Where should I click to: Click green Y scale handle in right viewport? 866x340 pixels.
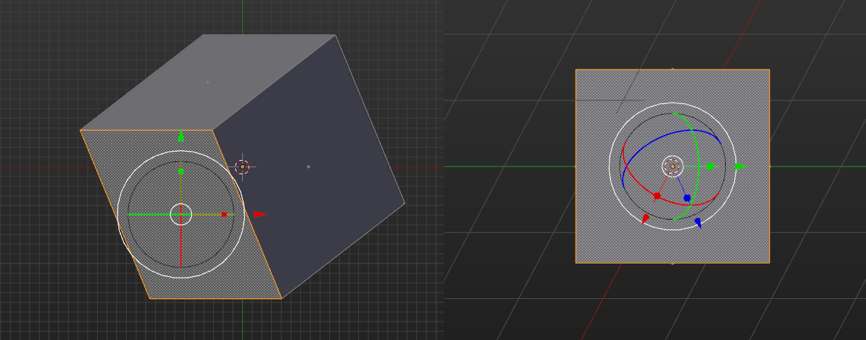710,166
